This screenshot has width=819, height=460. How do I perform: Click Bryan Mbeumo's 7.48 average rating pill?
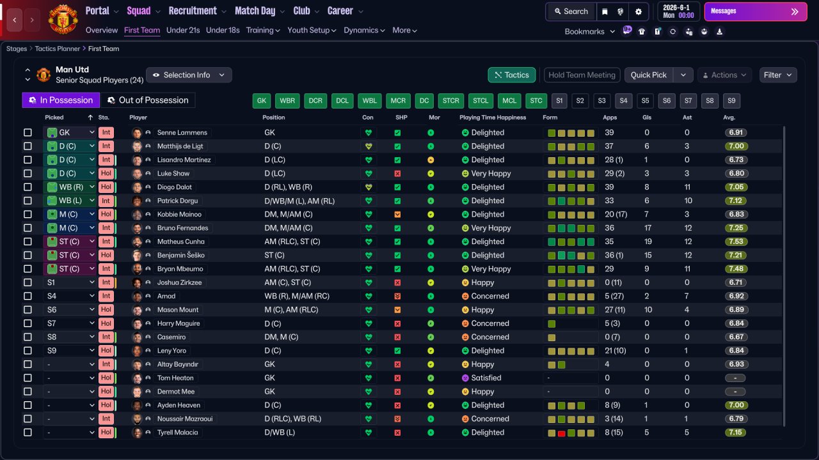tap(736, 269)
